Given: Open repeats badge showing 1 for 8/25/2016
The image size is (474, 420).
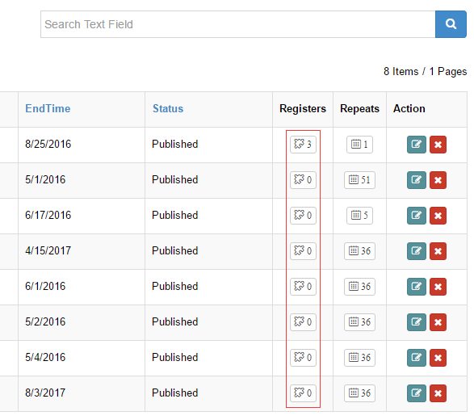Looking at the screenshot, I should click(359, 145).
